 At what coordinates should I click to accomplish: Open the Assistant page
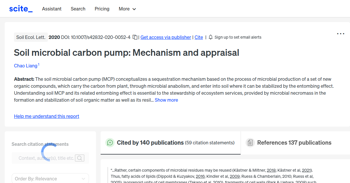pos(52,9)
